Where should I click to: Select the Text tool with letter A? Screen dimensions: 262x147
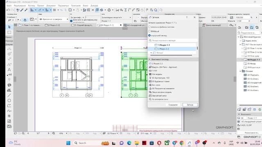[9, 69]
